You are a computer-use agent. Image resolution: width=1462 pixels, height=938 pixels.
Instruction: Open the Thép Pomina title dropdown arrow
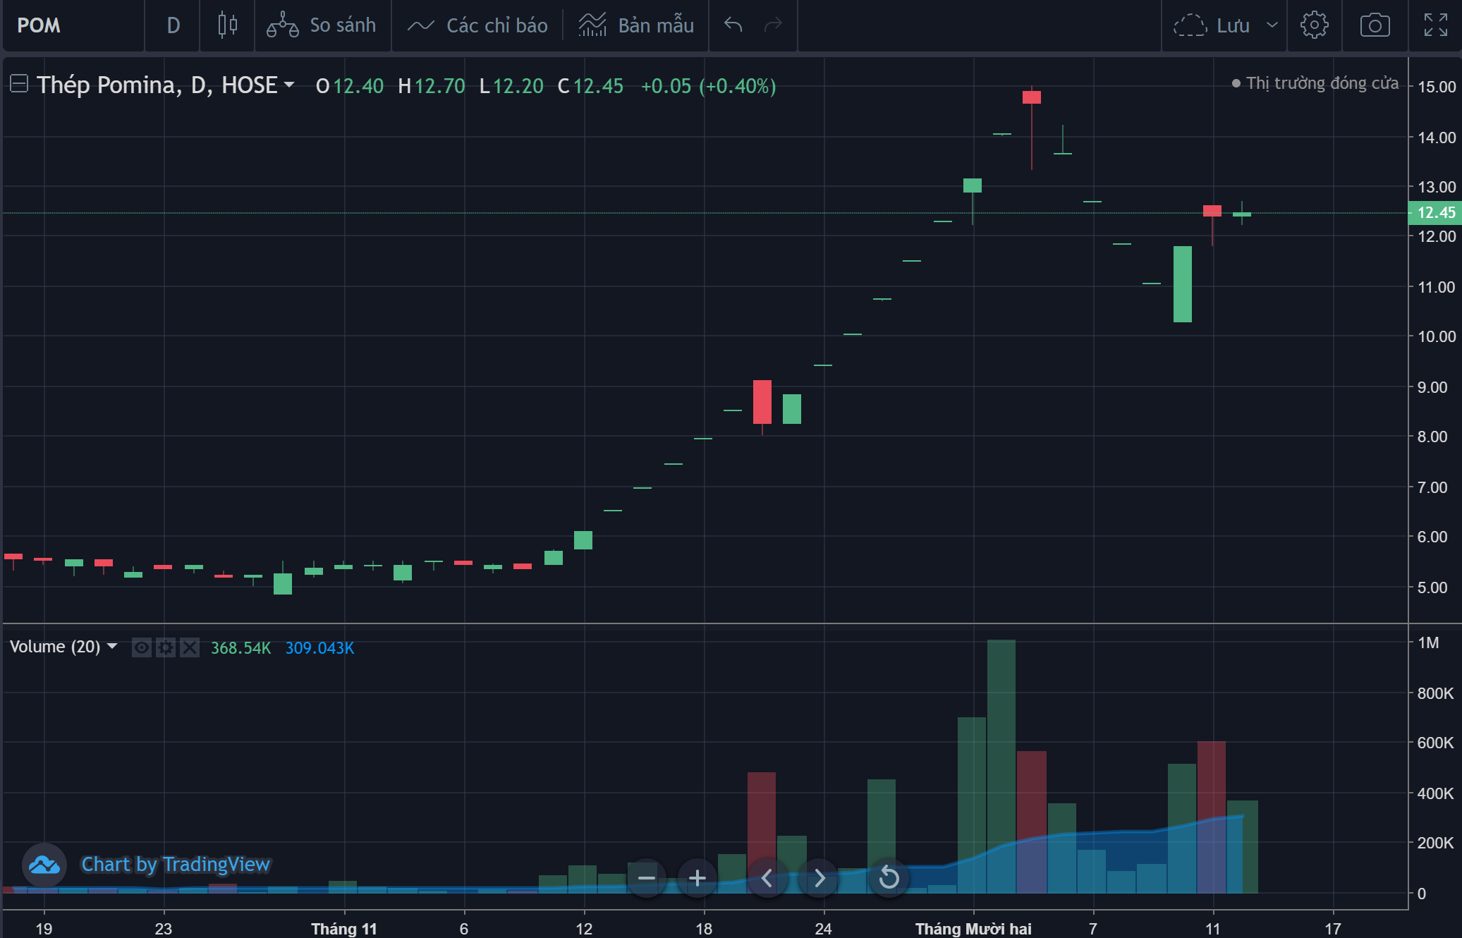(288, 85)
